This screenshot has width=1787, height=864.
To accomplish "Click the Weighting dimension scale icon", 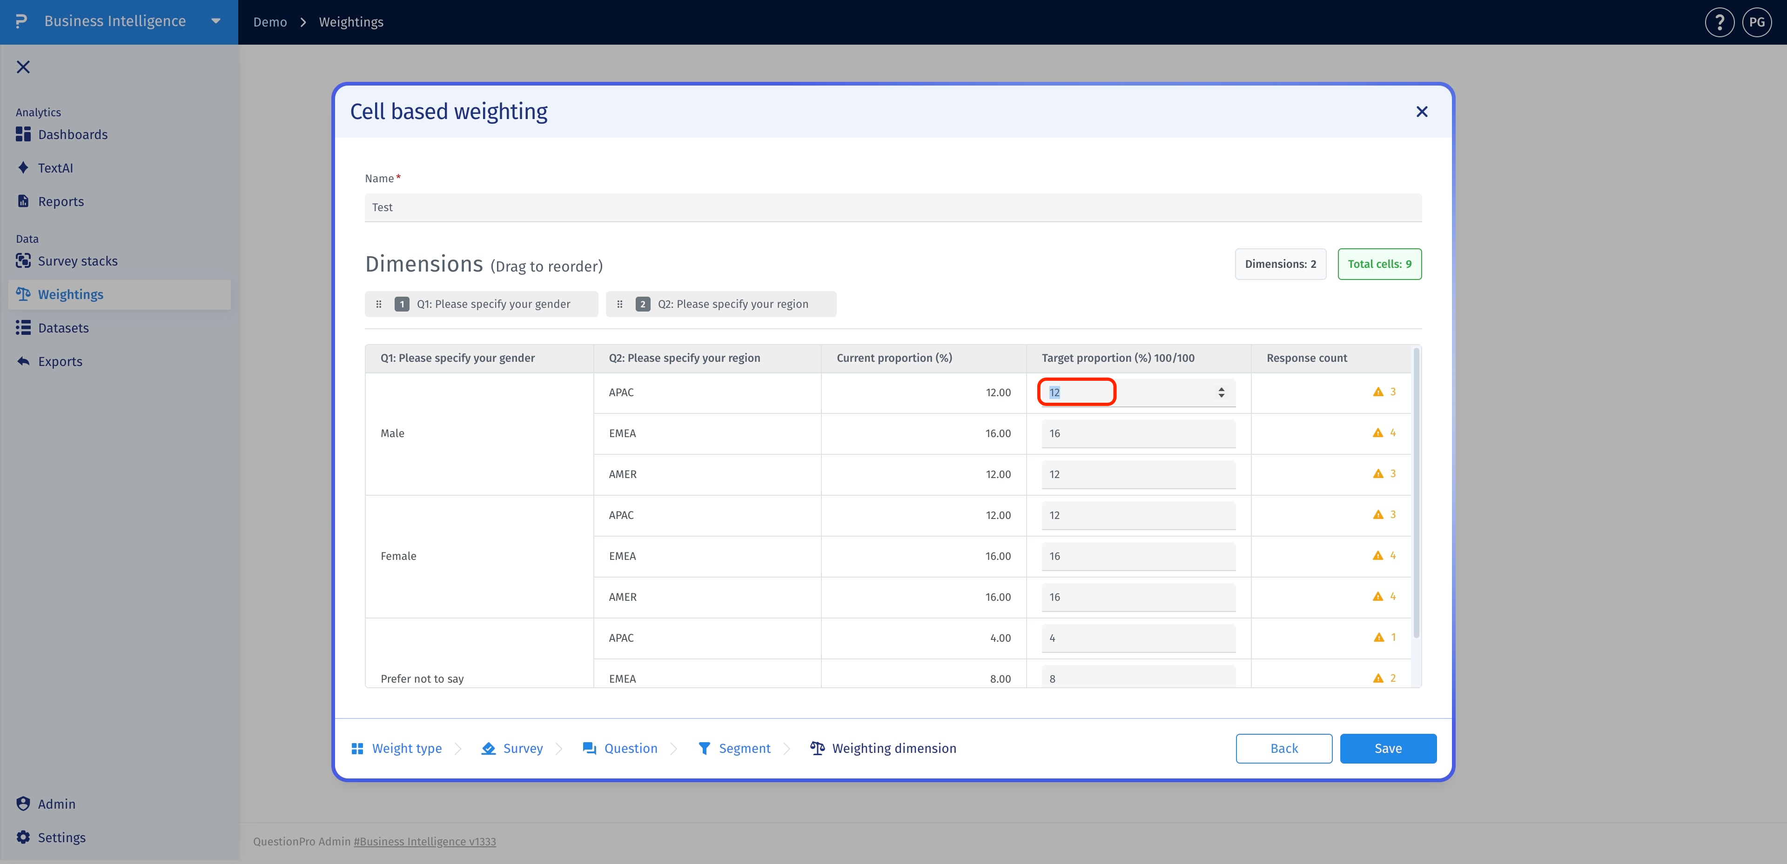I will (x=817, y=748).
